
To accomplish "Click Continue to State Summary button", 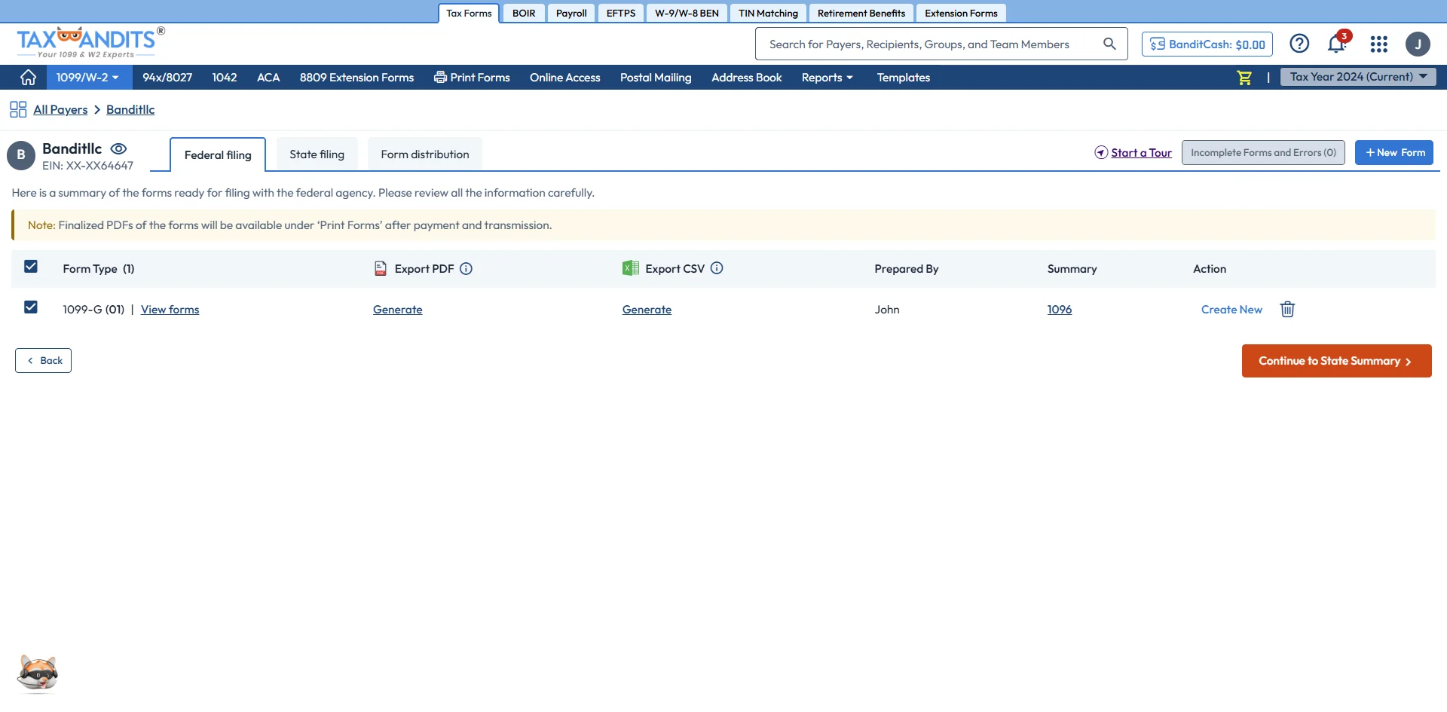I will click(x=1336, y=361).
